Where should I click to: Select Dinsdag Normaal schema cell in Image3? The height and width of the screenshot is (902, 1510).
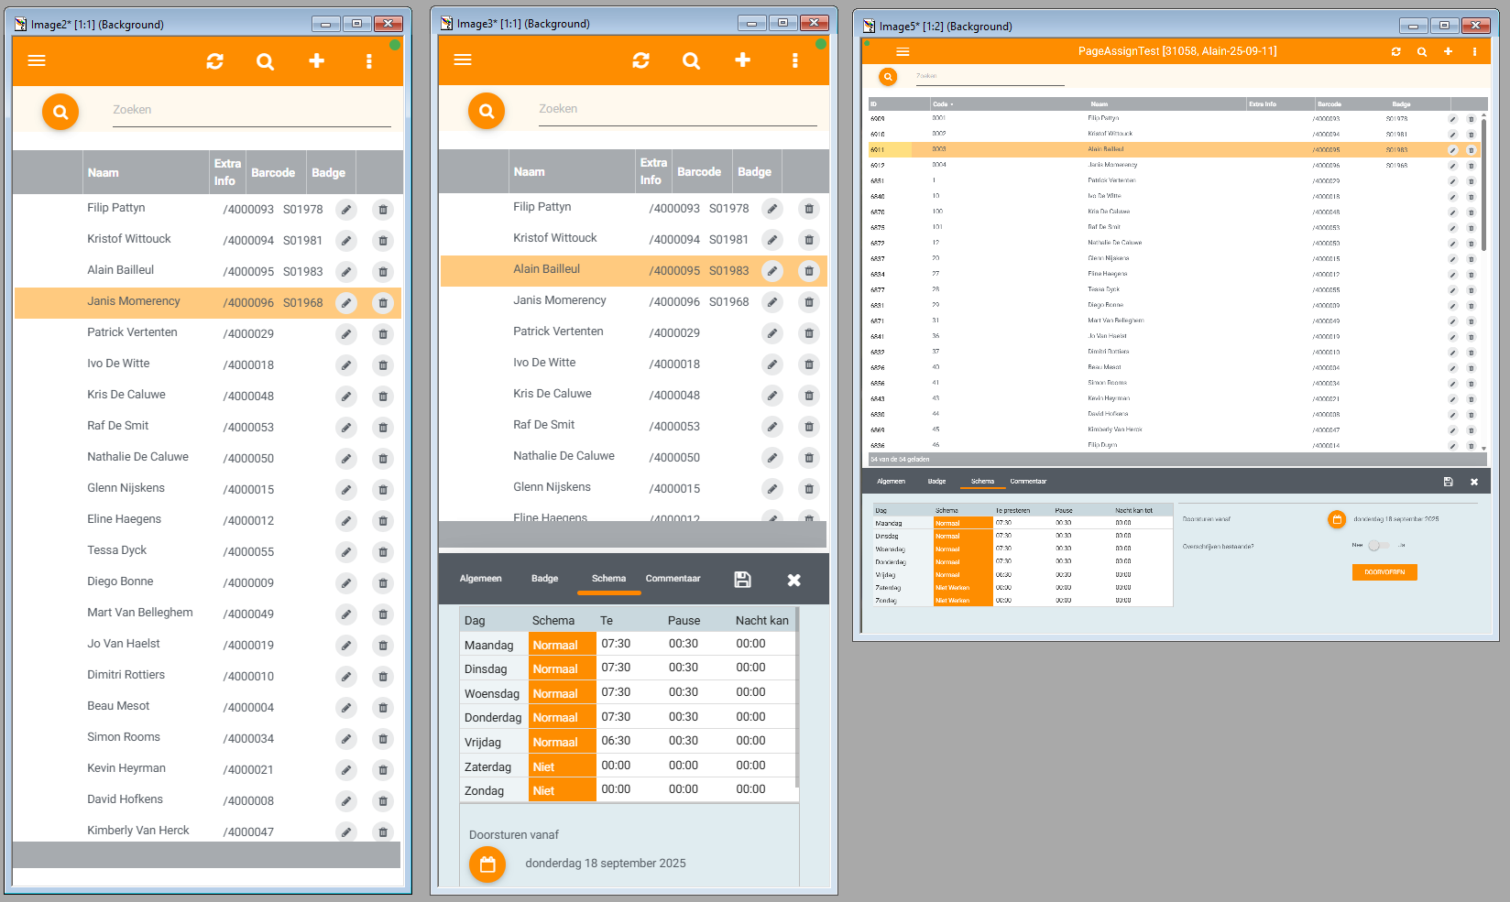coord(562,668)
